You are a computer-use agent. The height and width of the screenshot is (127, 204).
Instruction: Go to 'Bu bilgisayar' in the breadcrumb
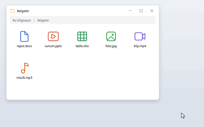[22, 20]
